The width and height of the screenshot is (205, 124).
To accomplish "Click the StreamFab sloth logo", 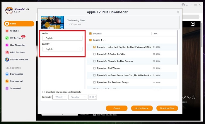I will 9,10.
